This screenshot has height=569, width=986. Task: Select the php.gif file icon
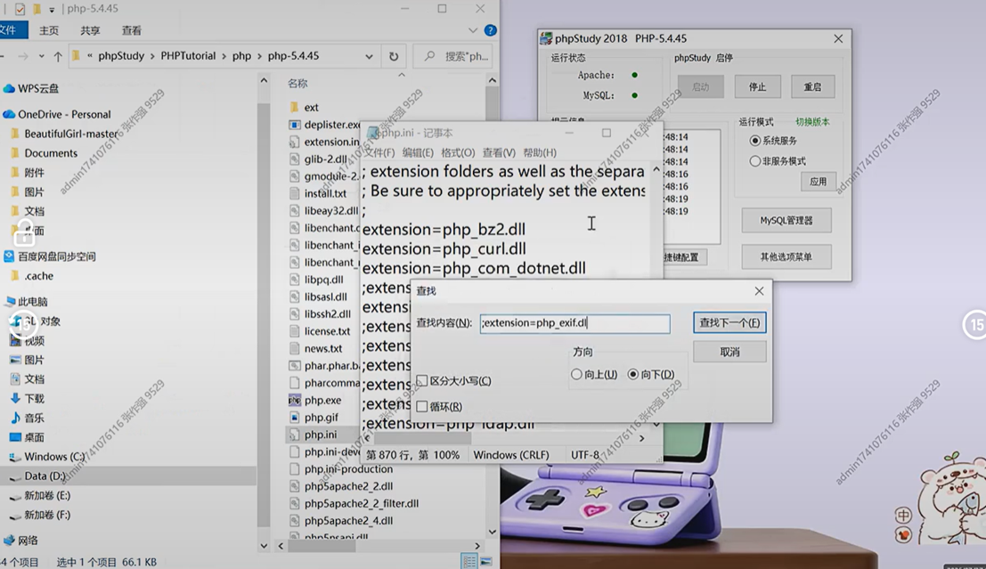click(x=294, y=417)
